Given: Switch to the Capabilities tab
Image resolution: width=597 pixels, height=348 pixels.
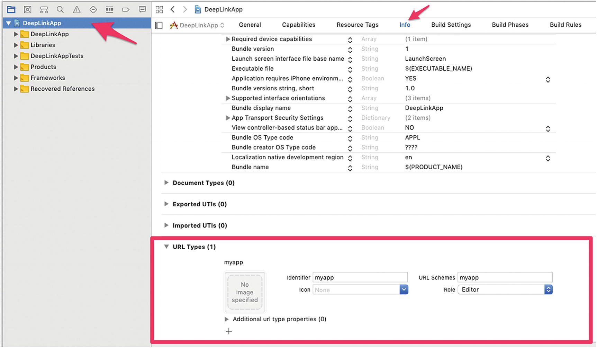Looking at the screenshot, I should pos(298,25).
